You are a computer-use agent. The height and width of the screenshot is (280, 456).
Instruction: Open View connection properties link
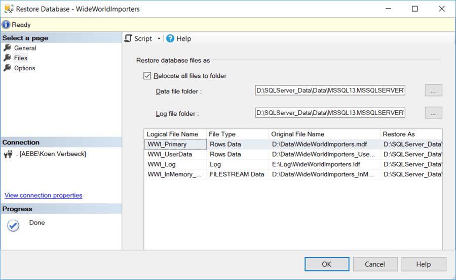[x=44, y=195]
